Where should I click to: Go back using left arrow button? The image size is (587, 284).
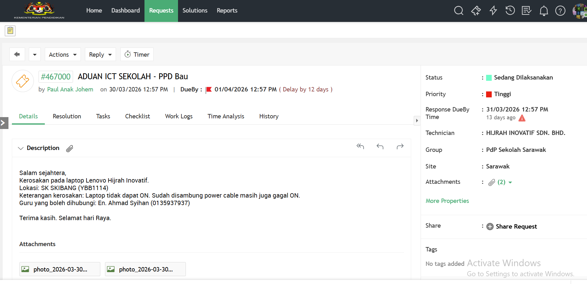pyautogui.click(x=17, y=54)
